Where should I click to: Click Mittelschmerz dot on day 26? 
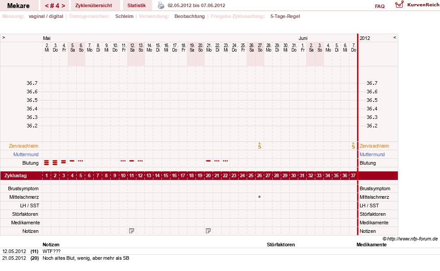point(260,197)
